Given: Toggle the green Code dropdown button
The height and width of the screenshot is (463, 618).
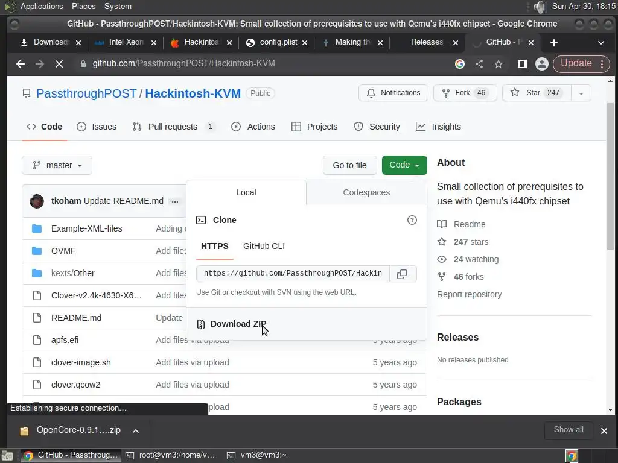Looking at the screenshot, I should pos(404,165).
